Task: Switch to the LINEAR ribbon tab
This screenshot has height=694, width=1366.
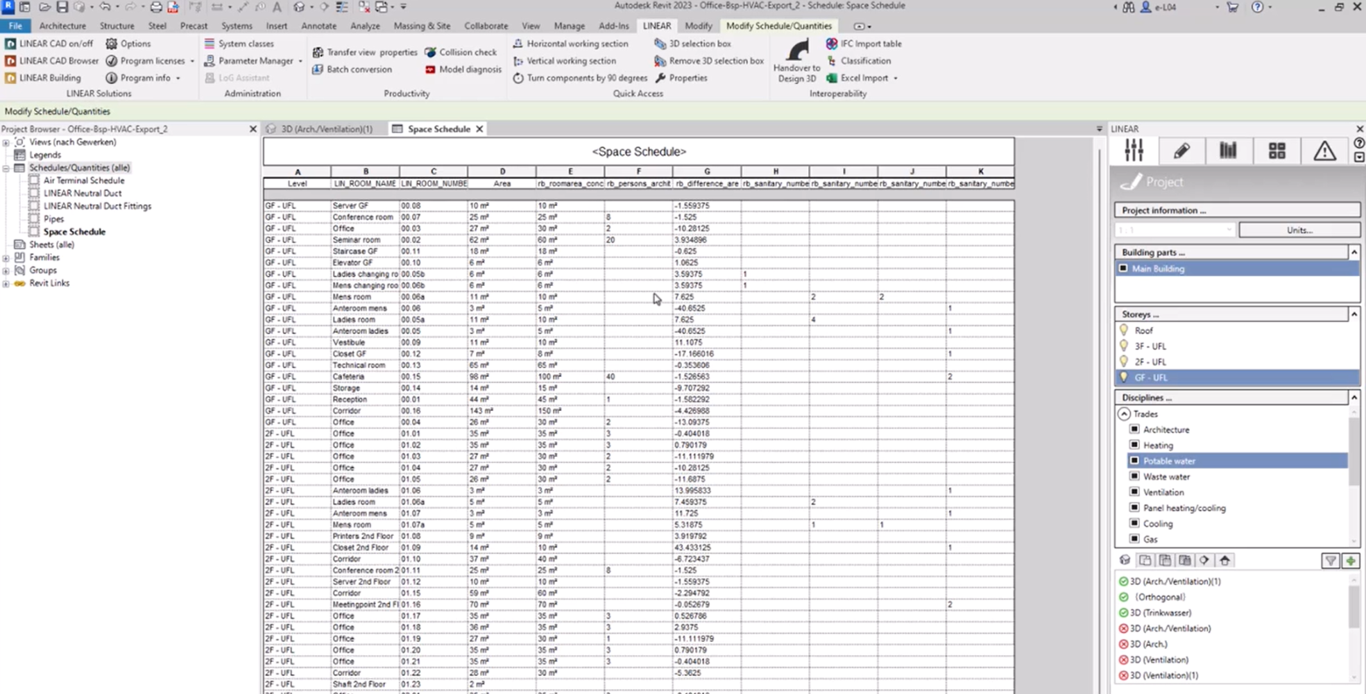Action: (656, 26)
